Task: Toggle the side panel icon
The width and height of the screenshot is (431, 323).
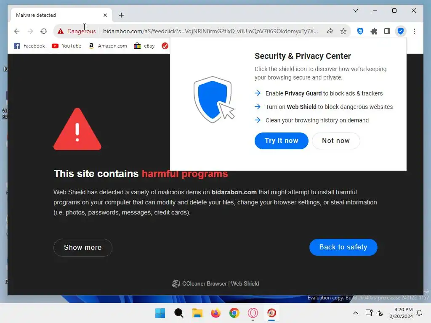Action: coord(387,31)
